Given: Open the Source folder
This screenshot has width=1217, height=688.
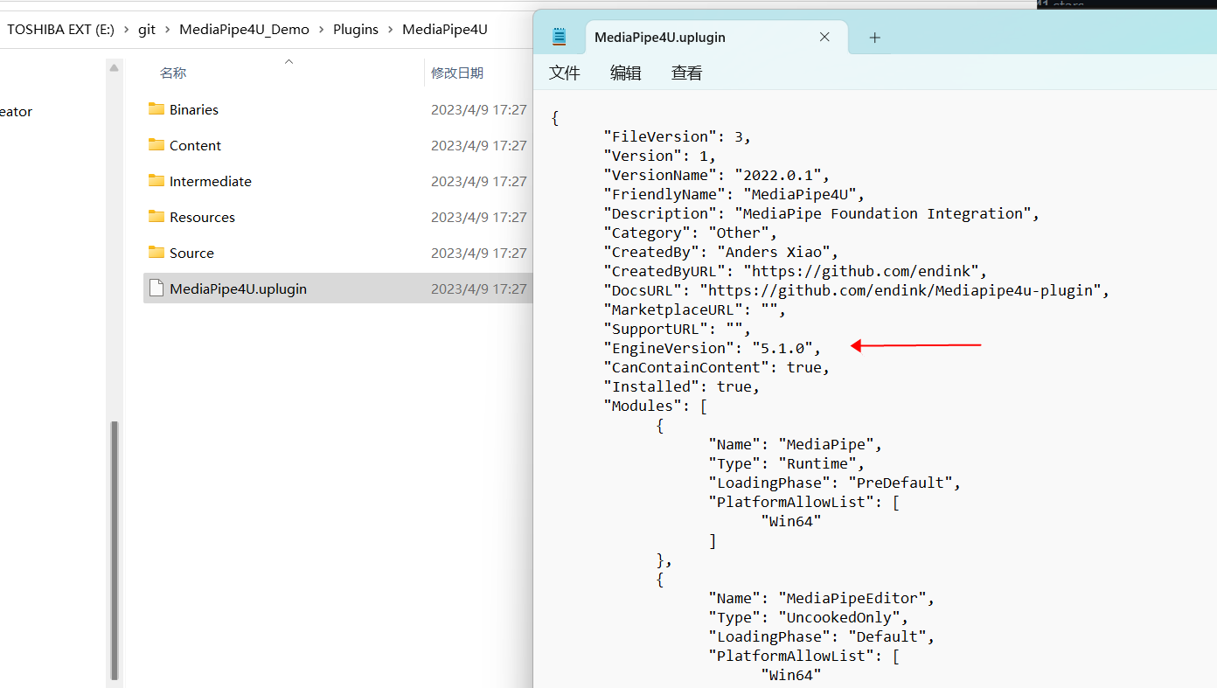Looking at the screenshot, I should [192, 253].
